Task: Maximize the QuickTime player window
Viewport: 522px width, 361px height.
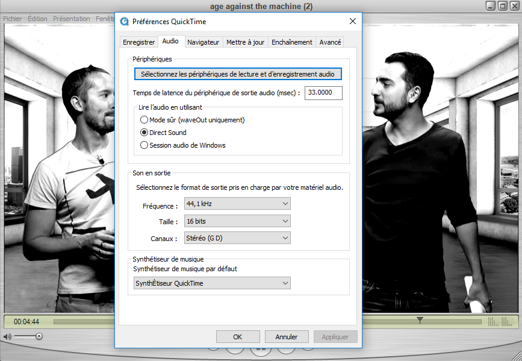Action: coord(502,6)
